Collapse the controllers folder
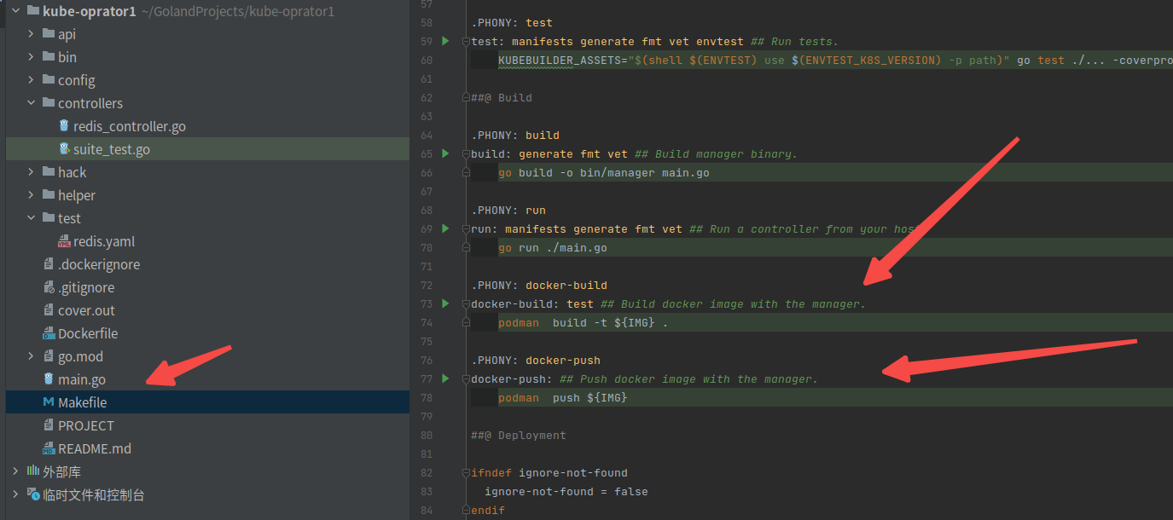This screenshot has height=520, width=1173. coord(32,103)
